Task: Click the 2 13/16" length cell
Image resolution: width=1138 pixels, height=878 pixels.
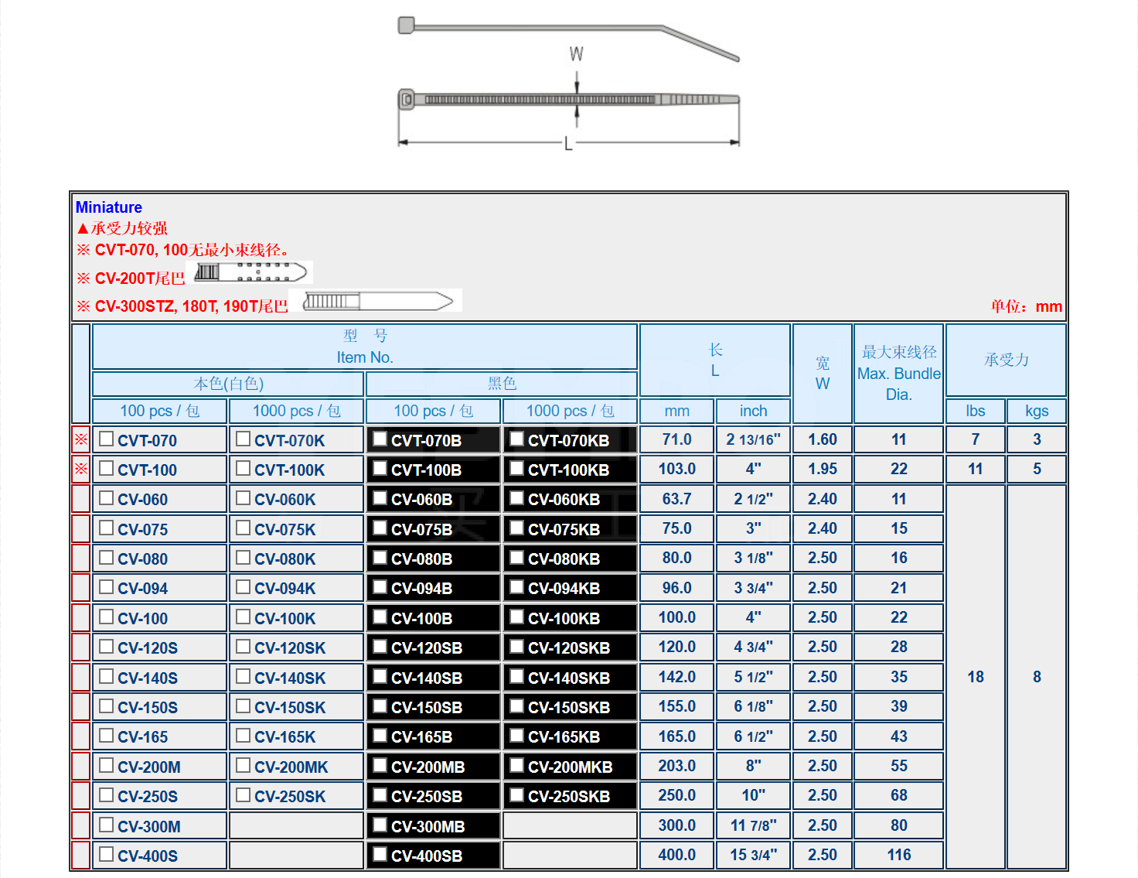Action: pos(754,439)
